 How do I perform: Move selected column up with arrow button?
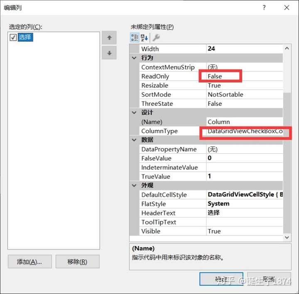click(x=109, y=37)
